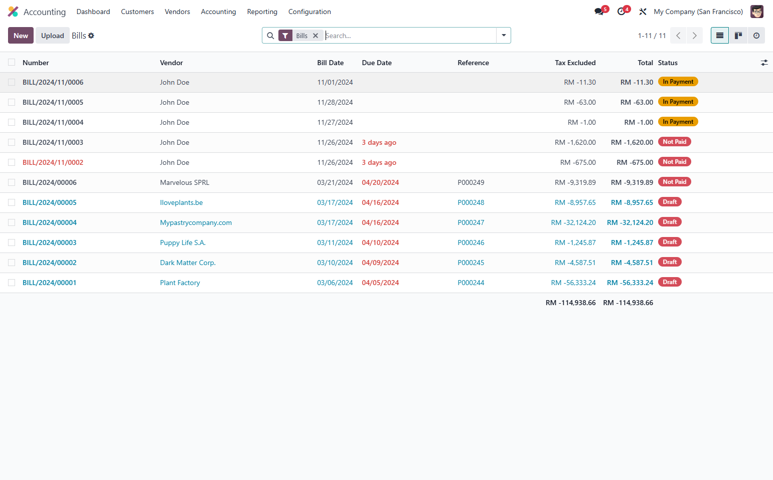Screen dimensions: 773x480
Task: Switch to activity view
Action: [x=756, y=36]
